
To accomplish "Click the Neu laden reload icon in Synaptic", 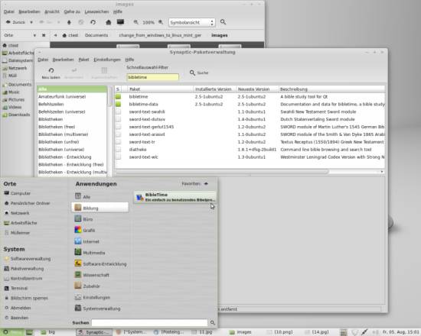I will click(x=51, y=71).
